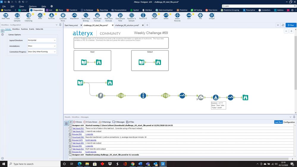The image size is (297, 167).
Task: Click the final Browse node in workflow
Action: [245, 97]
